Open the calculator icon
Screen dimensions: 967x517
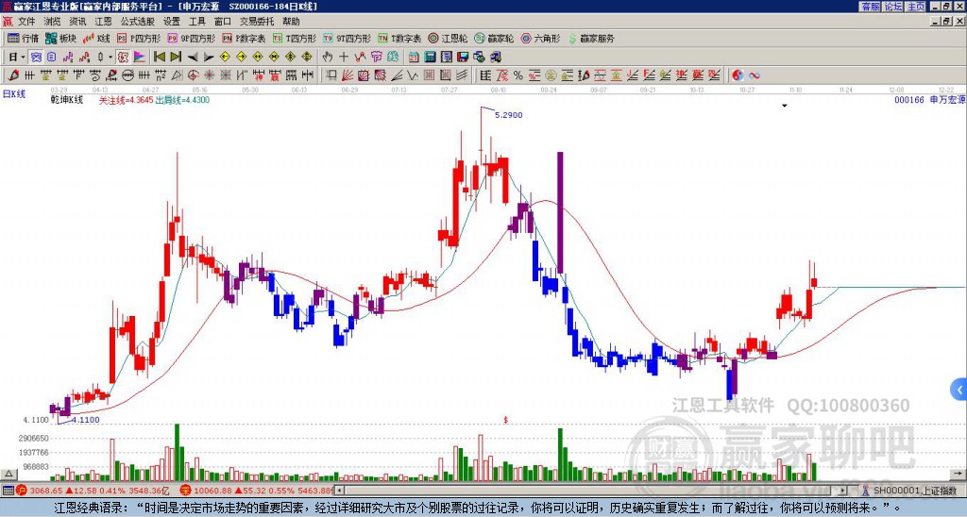[430, 58]
